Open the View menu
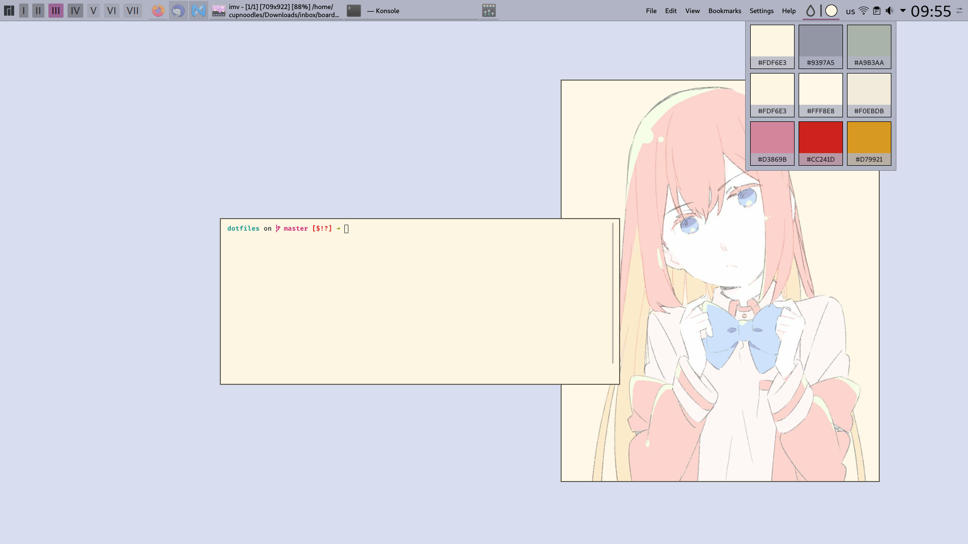Screen dimensions: 968x544 click(692, 11)
